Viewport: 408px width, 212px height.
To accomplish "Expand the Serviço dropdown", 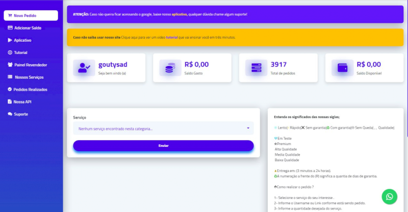I will pos(163,129).
